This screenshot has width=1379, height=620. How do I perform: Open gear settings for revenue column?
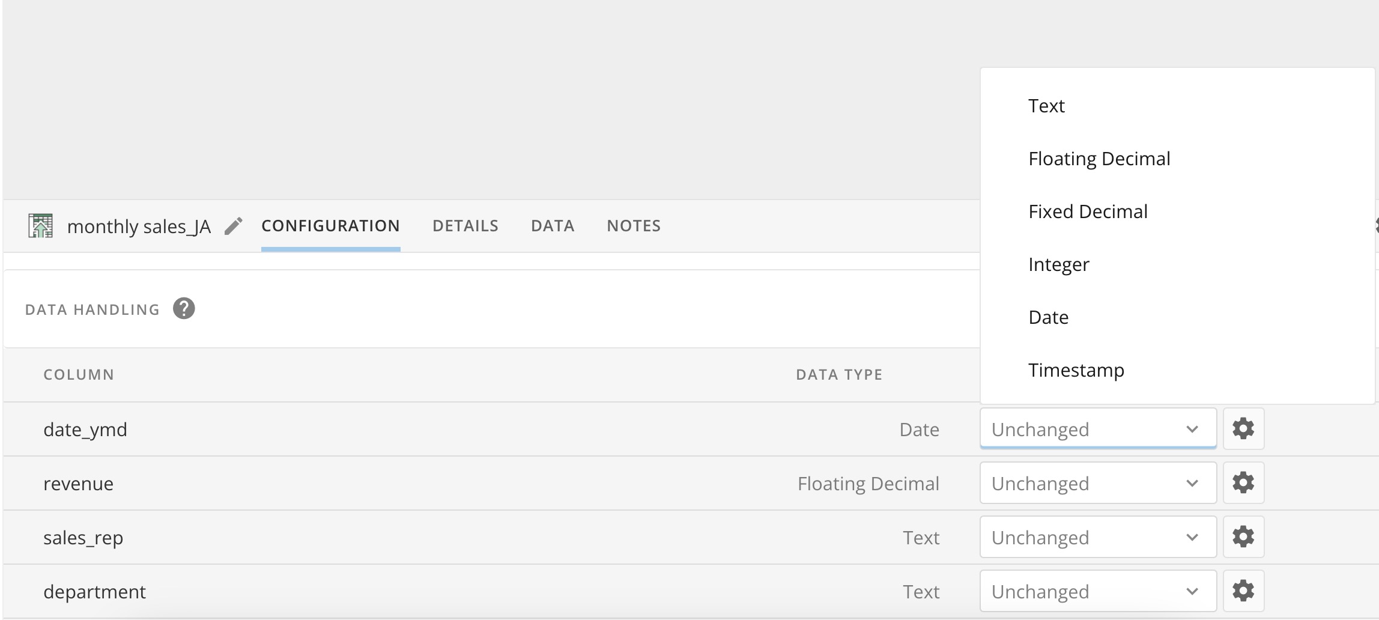coord(1243,483)
